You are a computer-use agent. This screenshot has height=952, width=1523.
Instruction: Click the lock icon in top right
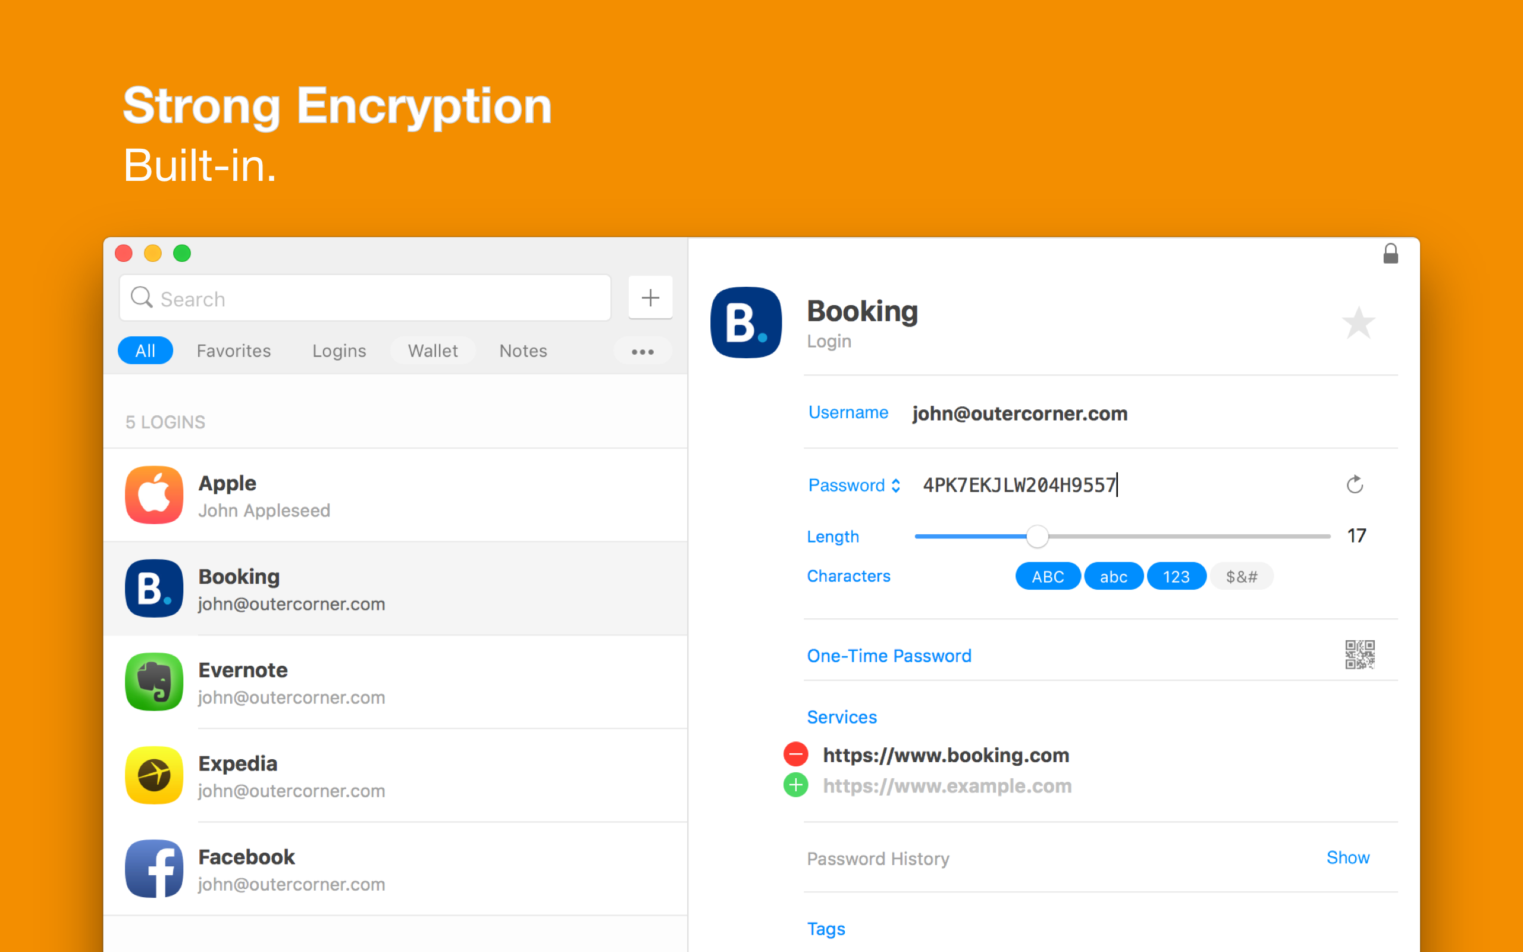[x=1390, y=253]
